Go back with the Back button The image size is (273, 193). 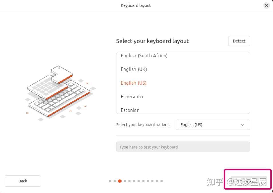point(23,181)
